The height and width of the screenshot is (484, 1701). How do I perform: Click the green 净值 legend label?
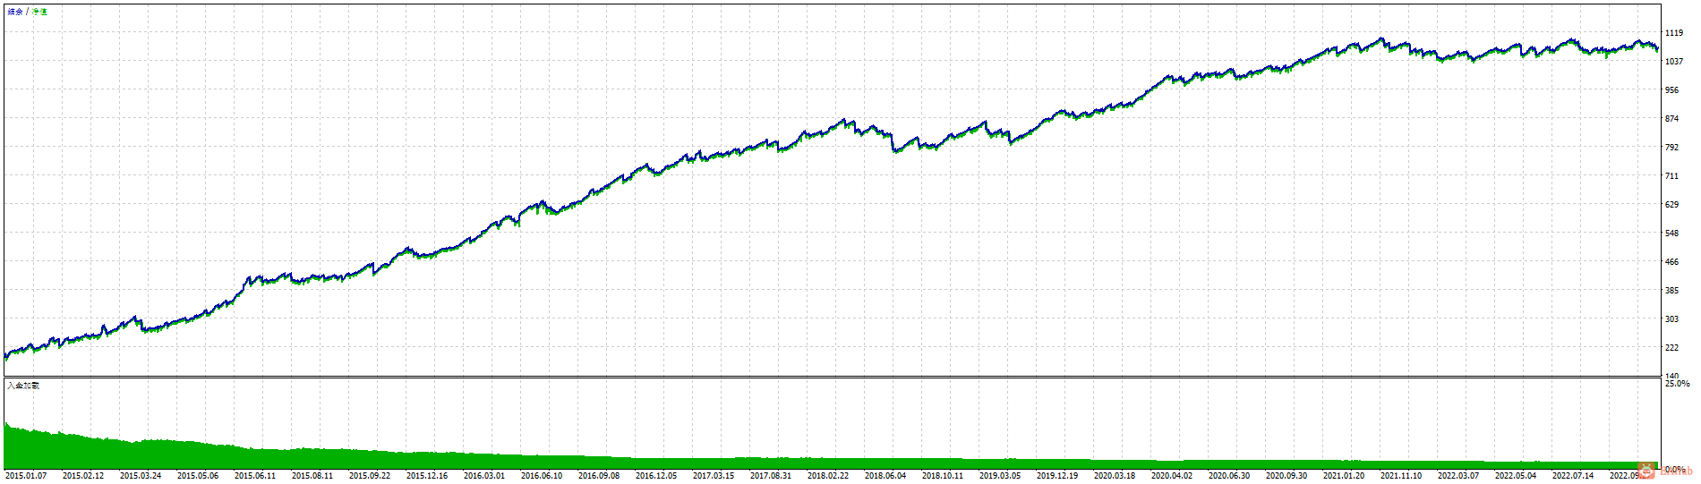pos(39,12)
